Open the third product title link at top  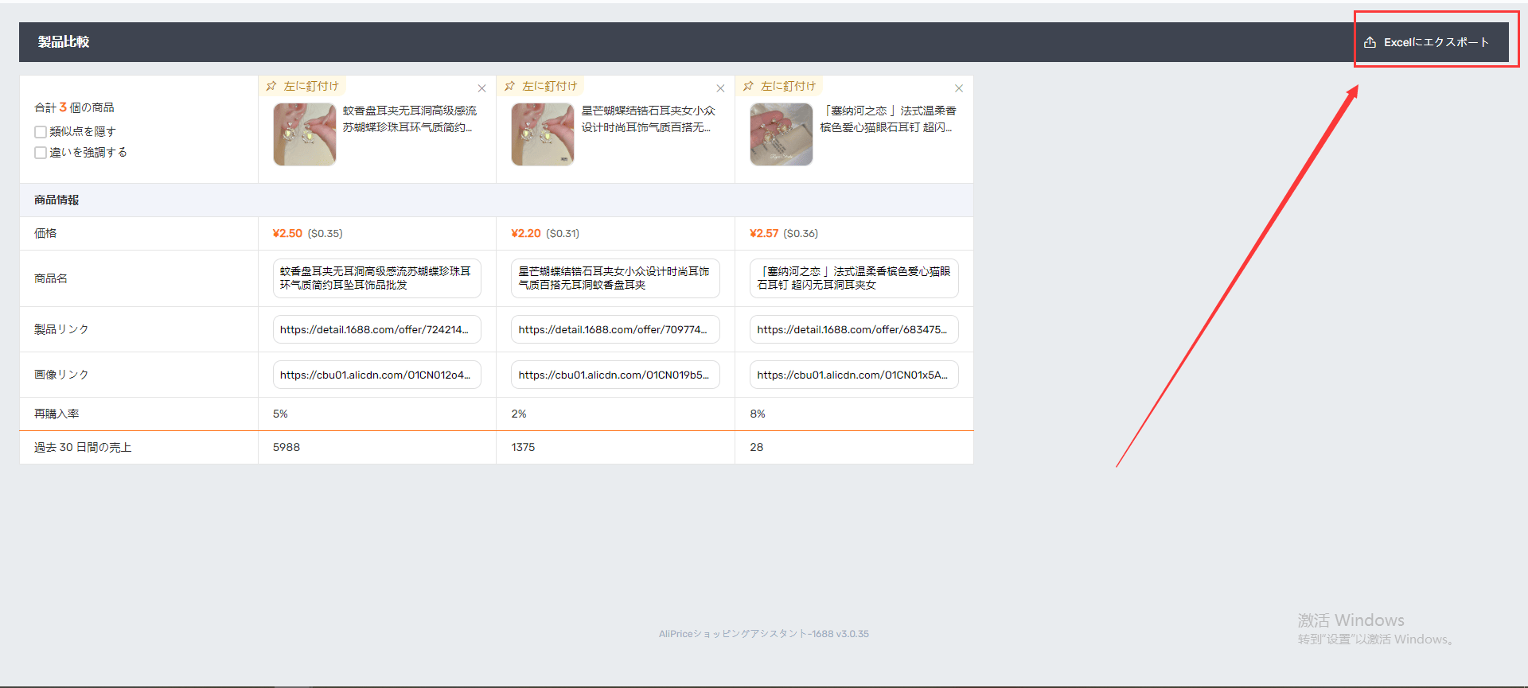tap(888, 119)
